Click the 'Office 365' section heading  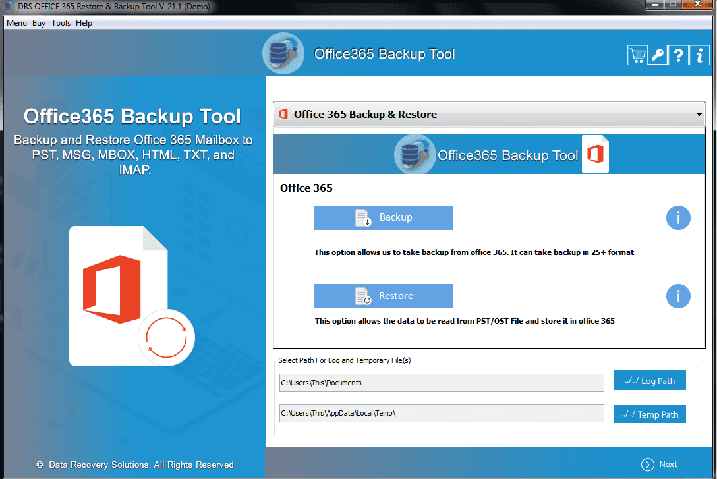coord(306,188)
